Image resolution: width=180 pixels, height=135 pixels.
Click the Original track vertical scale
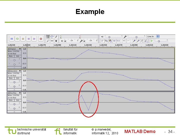click(24, 58)
